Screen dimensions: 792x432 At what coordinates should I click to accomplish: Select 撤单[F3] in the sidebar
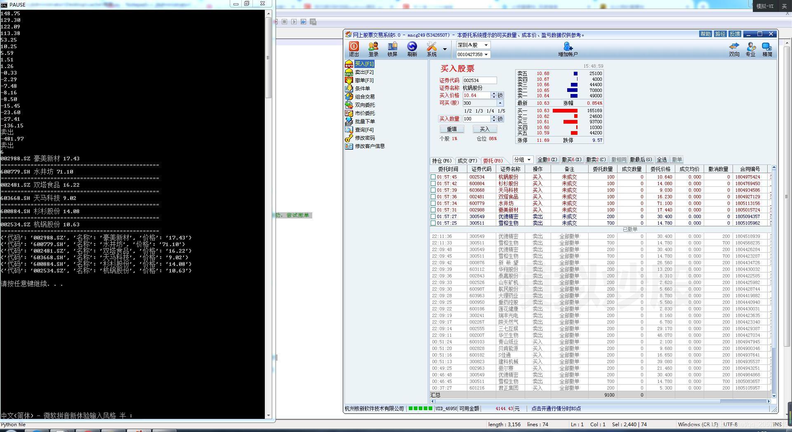pos(364,80)
